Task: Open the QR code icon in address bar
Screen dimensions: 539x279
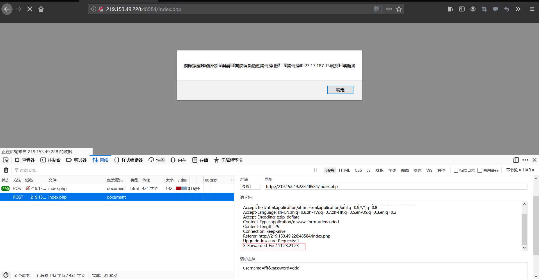Action: pos(377,9)
